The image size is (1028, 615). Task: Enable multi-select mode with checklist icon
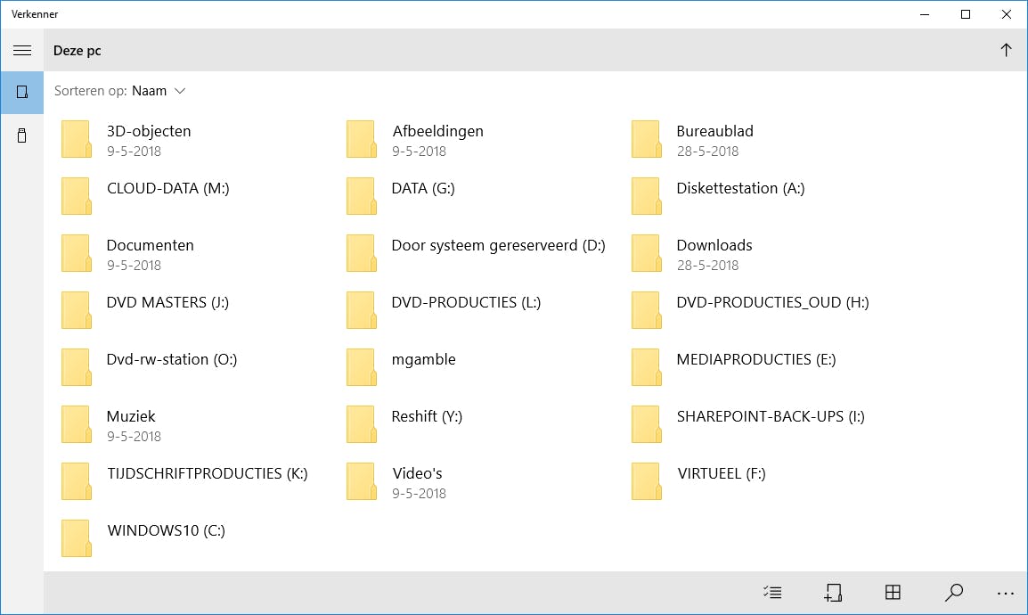(772, 593)
